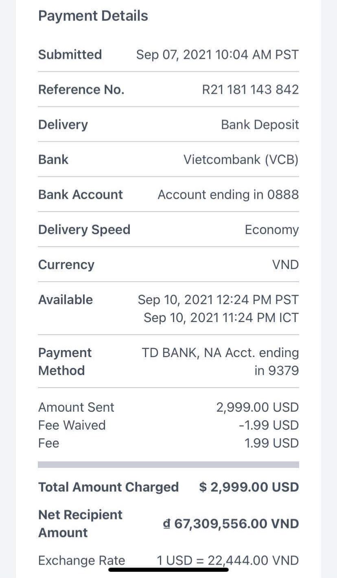Click the 2,999.00 USD amount sent
Image resolution: width=337 pixels, height=578 pixels.
tap(257, 407)
